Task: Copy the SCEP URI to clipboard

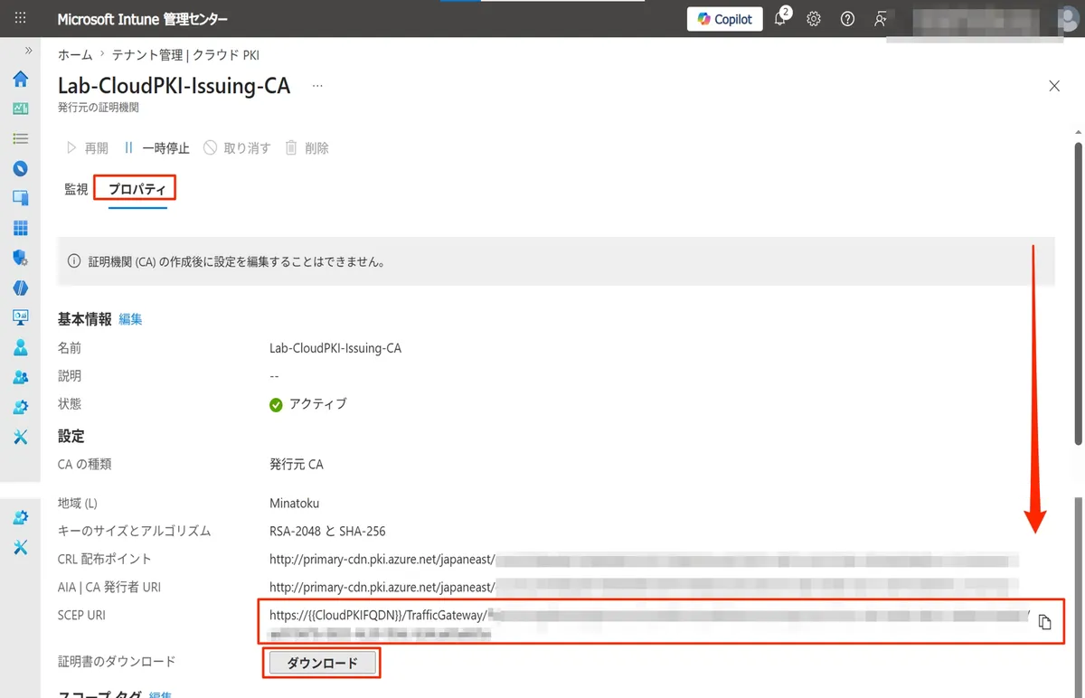Action: click(x=1044, y=622)
